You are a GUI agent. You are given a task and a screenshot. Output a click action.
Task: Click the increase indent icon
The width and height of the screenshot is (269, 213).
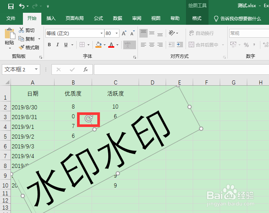[180, 45]
